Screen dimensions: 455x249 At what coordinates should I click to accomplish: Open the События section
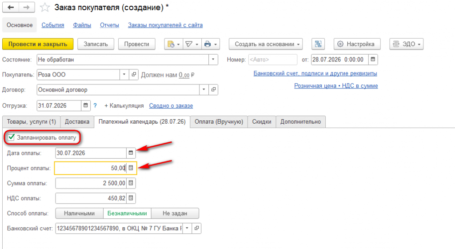[53, 25]
